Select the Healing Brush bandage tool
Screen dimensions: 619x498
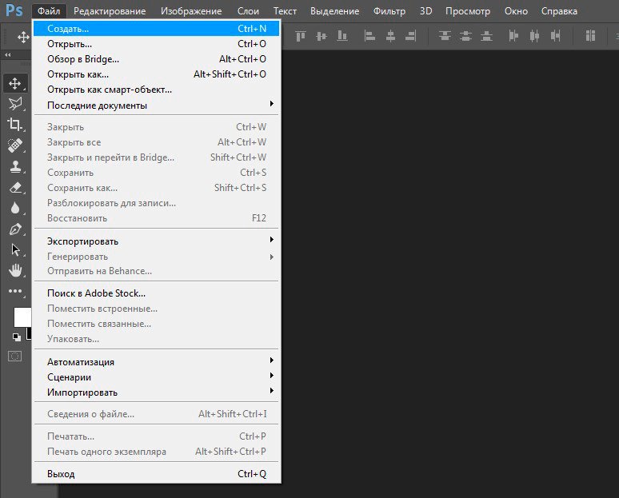tap(15, 145)
